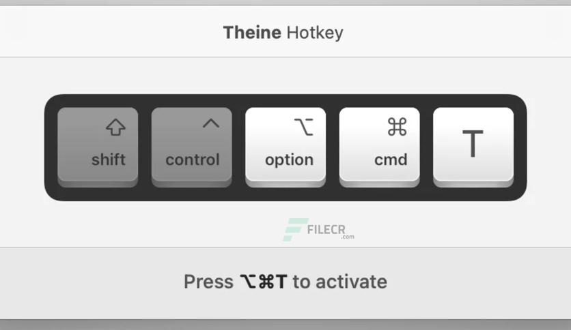Viewport: 571px width, 330px height.
Task: Toggle the cmd modifier key
Action: [x=380, y=147]
